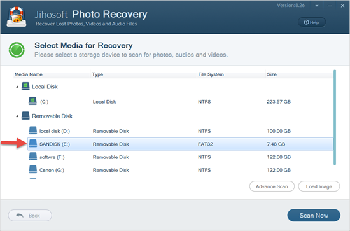Viewport: 350px width, 231px height.
Task: Sort by the File System column header
Action: (x=211, y=74)
